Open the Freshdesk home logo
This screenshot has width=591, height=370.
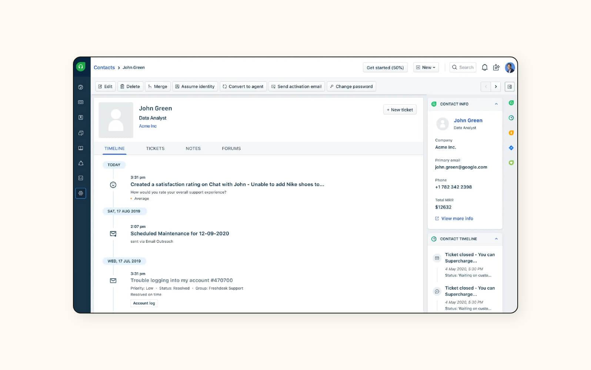(x=81, y=67)
